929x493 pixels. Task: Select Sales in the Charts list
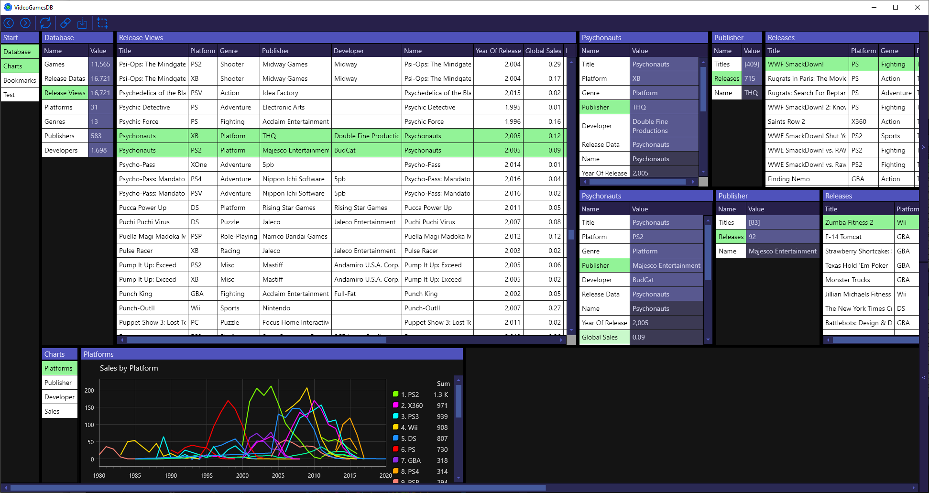click(x=60, y=411)
